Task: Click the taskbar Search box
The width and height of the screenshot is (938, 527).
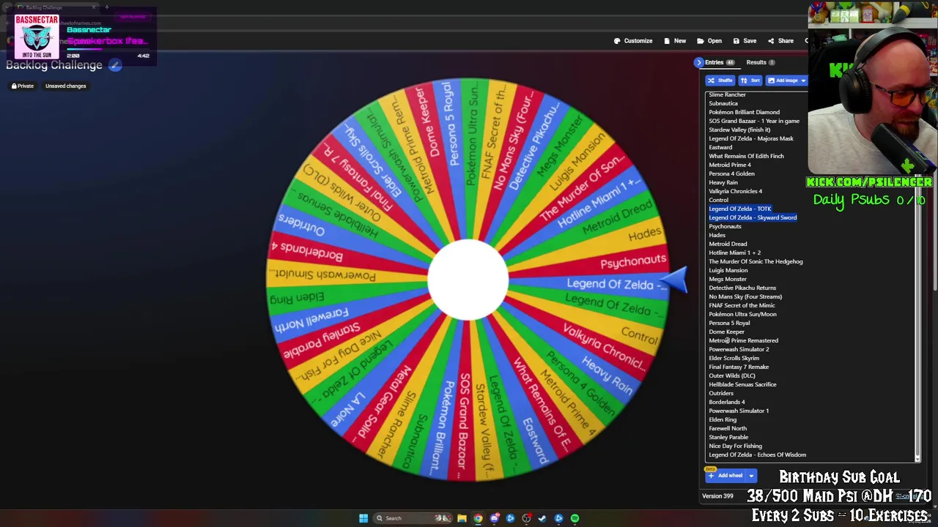Action: click(414, 518)
